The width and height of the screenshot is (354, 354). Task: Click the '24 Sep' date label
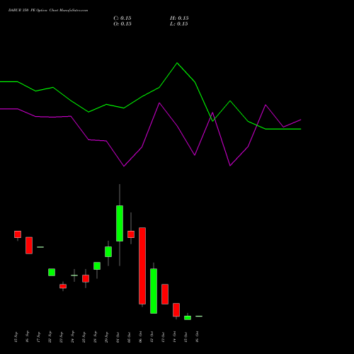tap(72, 337)
